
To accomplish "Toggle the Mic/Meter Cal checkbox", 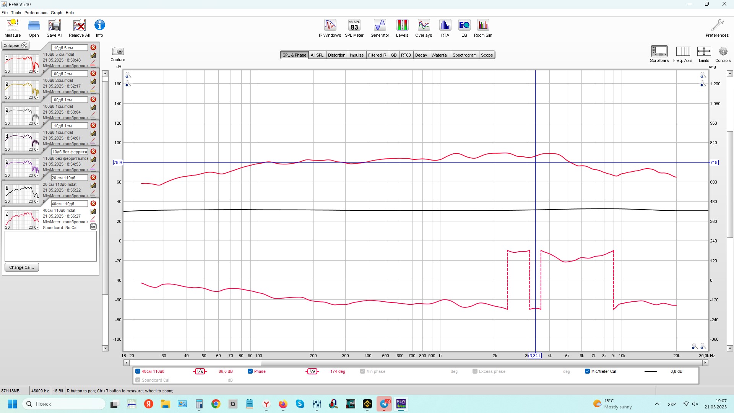I will coord(587,371).
